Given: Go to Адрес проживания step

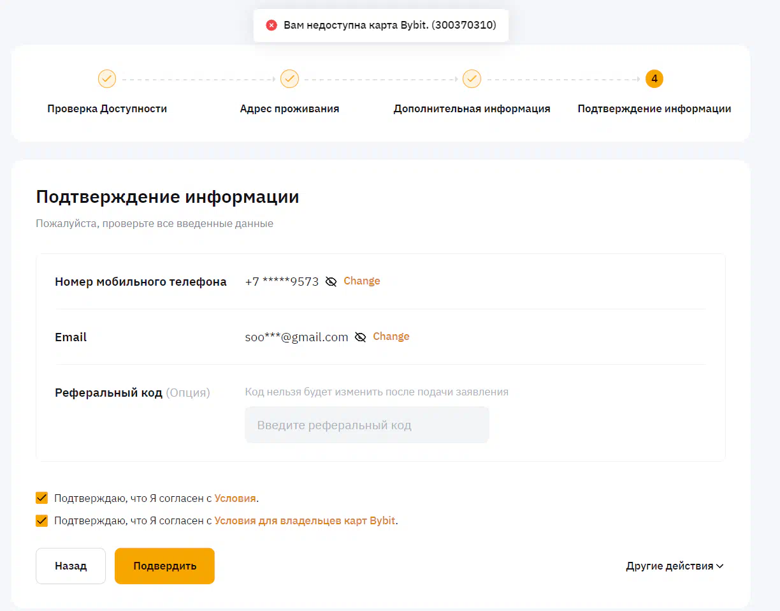Looking at the screenshot, I should pos(289,108).
